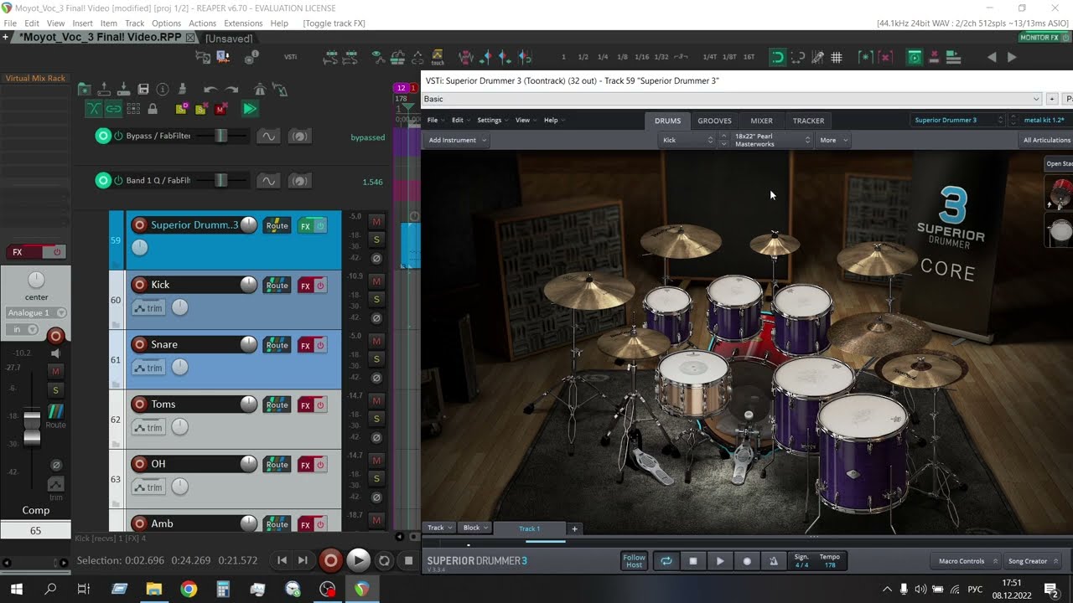The width and height of the screenshot is (1073, 603).
Task: Expand the More dropdown in Superior Drummer
Action: 833,140
